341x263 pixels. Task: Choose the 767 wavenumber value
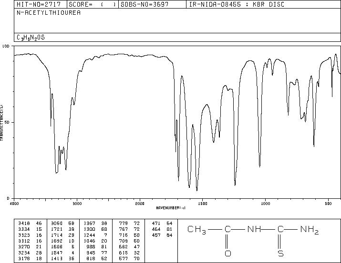click(x=124, y=229)
